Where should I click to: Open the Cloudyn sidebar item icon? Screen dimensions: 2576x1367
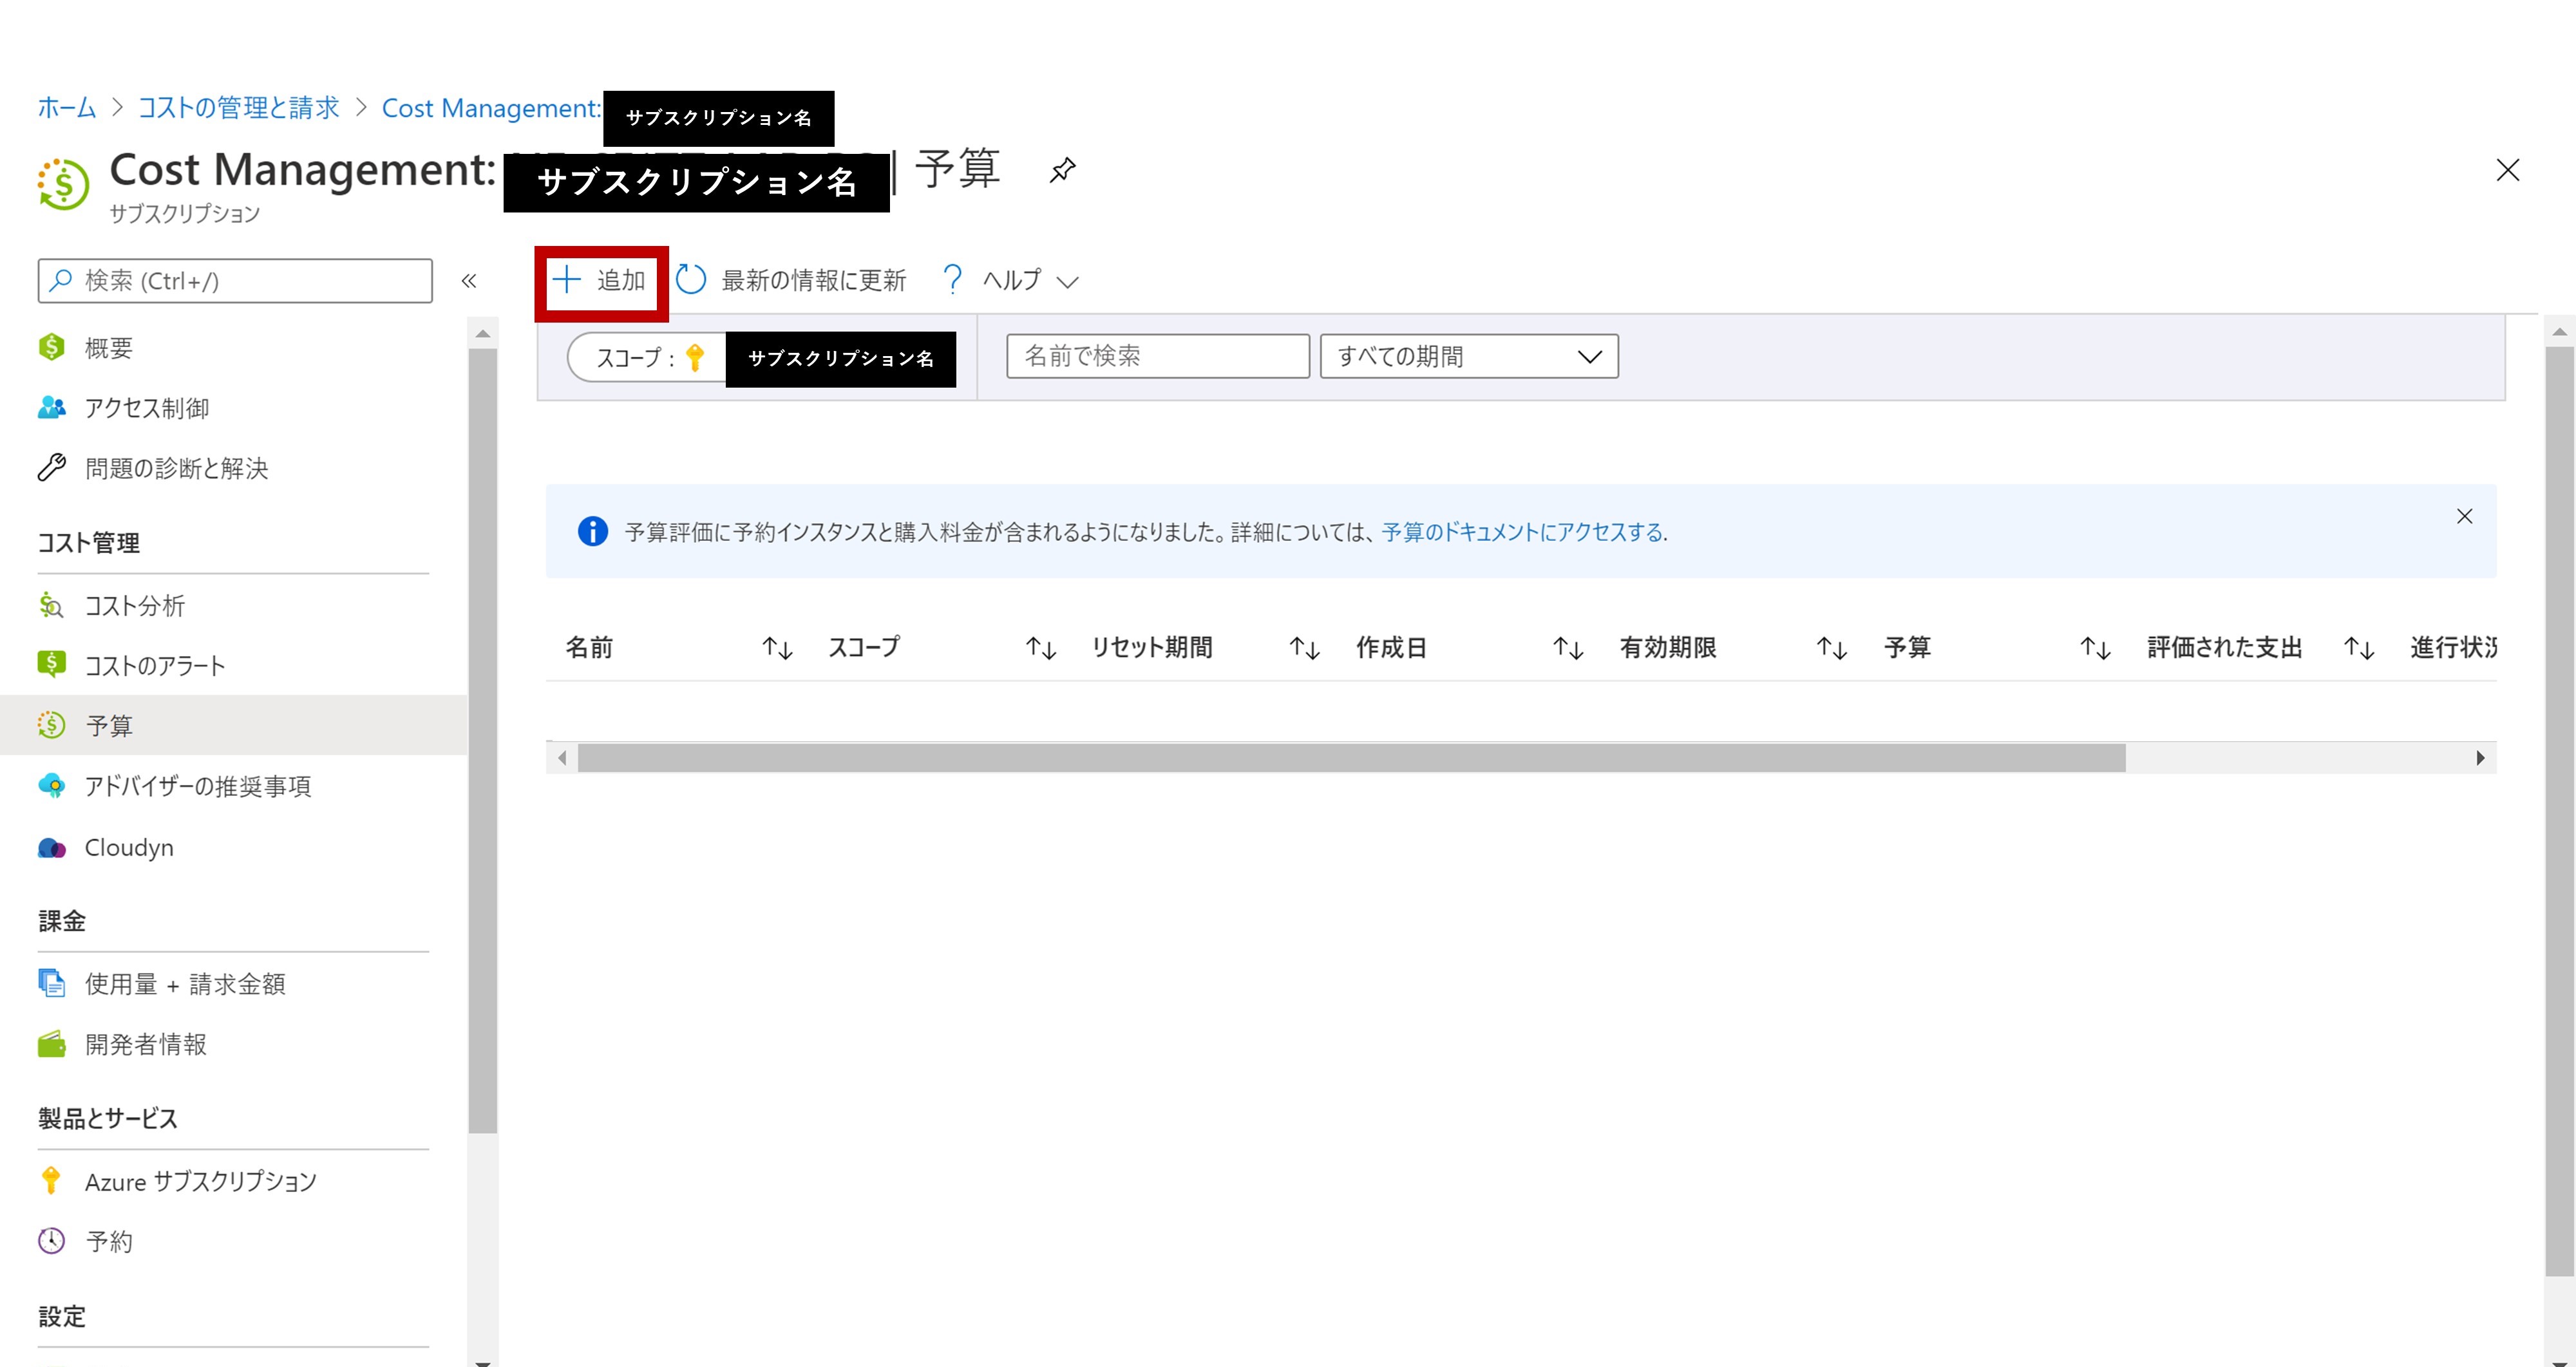[52, 848]
